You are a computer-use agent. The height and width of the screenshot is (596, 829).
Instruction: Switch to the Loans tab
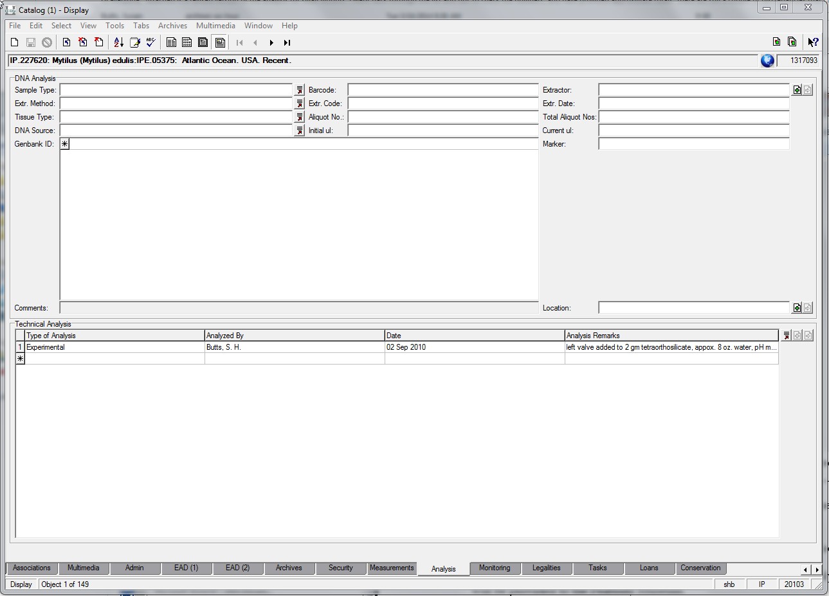649,568
